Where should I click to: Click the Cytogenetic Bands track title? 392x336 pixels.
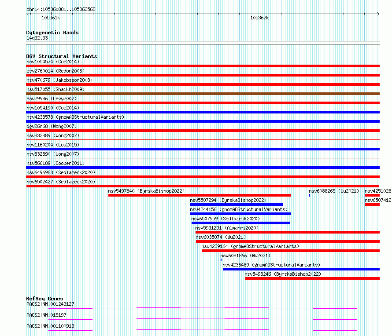click(x=52, y=33)
